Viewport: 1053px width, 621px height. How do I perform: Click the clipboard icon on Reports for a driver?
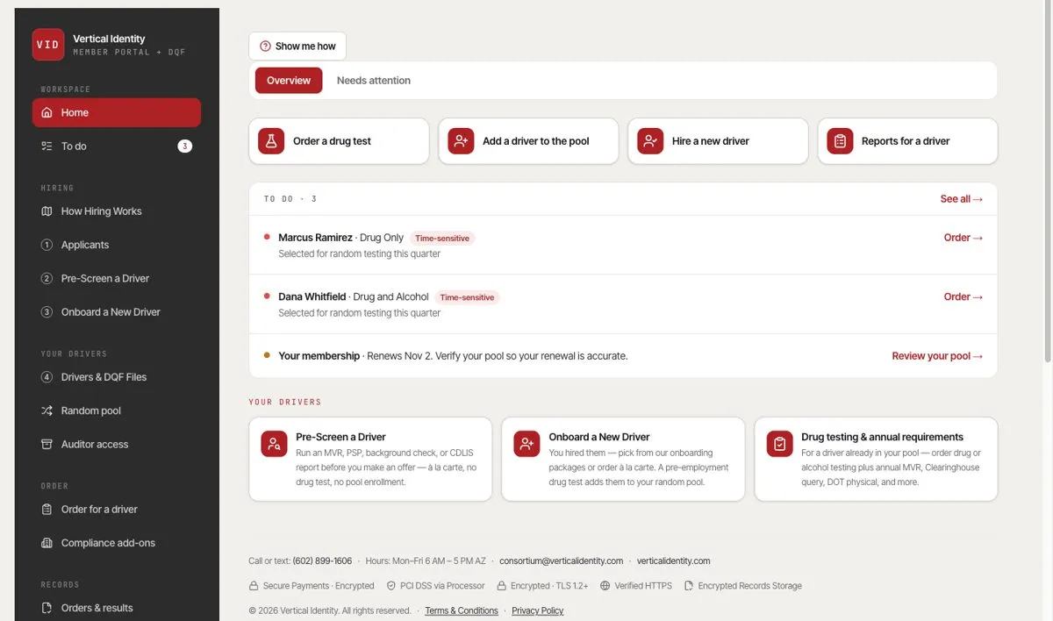click(x=840, y=141)
